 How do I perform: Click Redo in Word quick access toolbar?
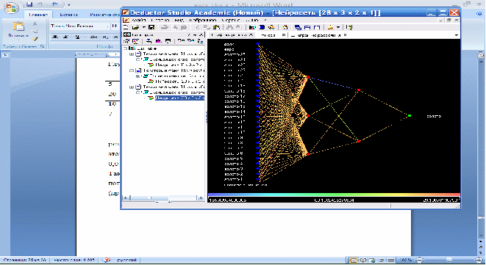click(x=55, y=4)
